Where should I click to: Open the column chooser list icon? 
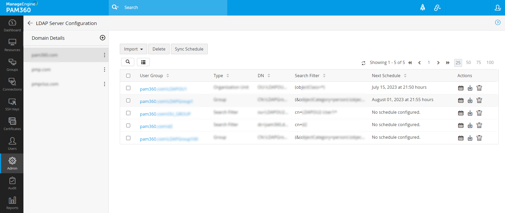click(x=143, y=62)
